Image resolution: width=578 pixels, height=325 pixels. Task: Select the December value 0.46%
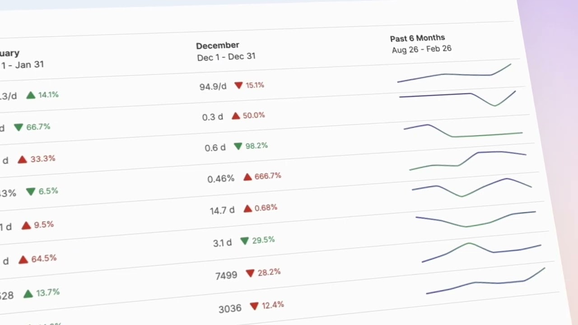[x=221, y=179]
